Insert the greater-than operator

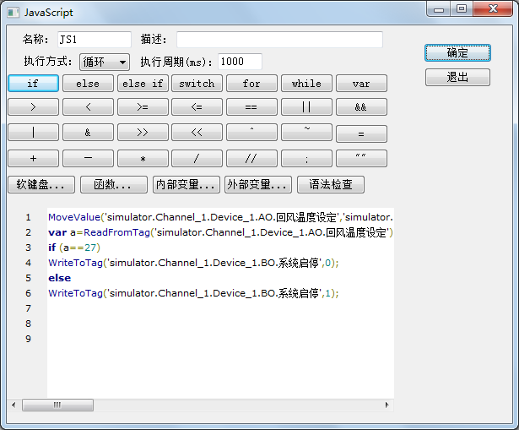[x=33, y=107]
